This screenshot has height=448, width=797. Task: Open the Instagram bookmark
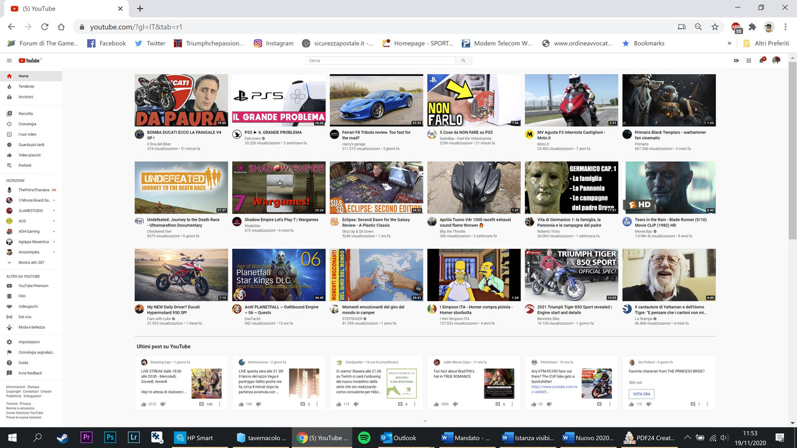tap(273, 44)
